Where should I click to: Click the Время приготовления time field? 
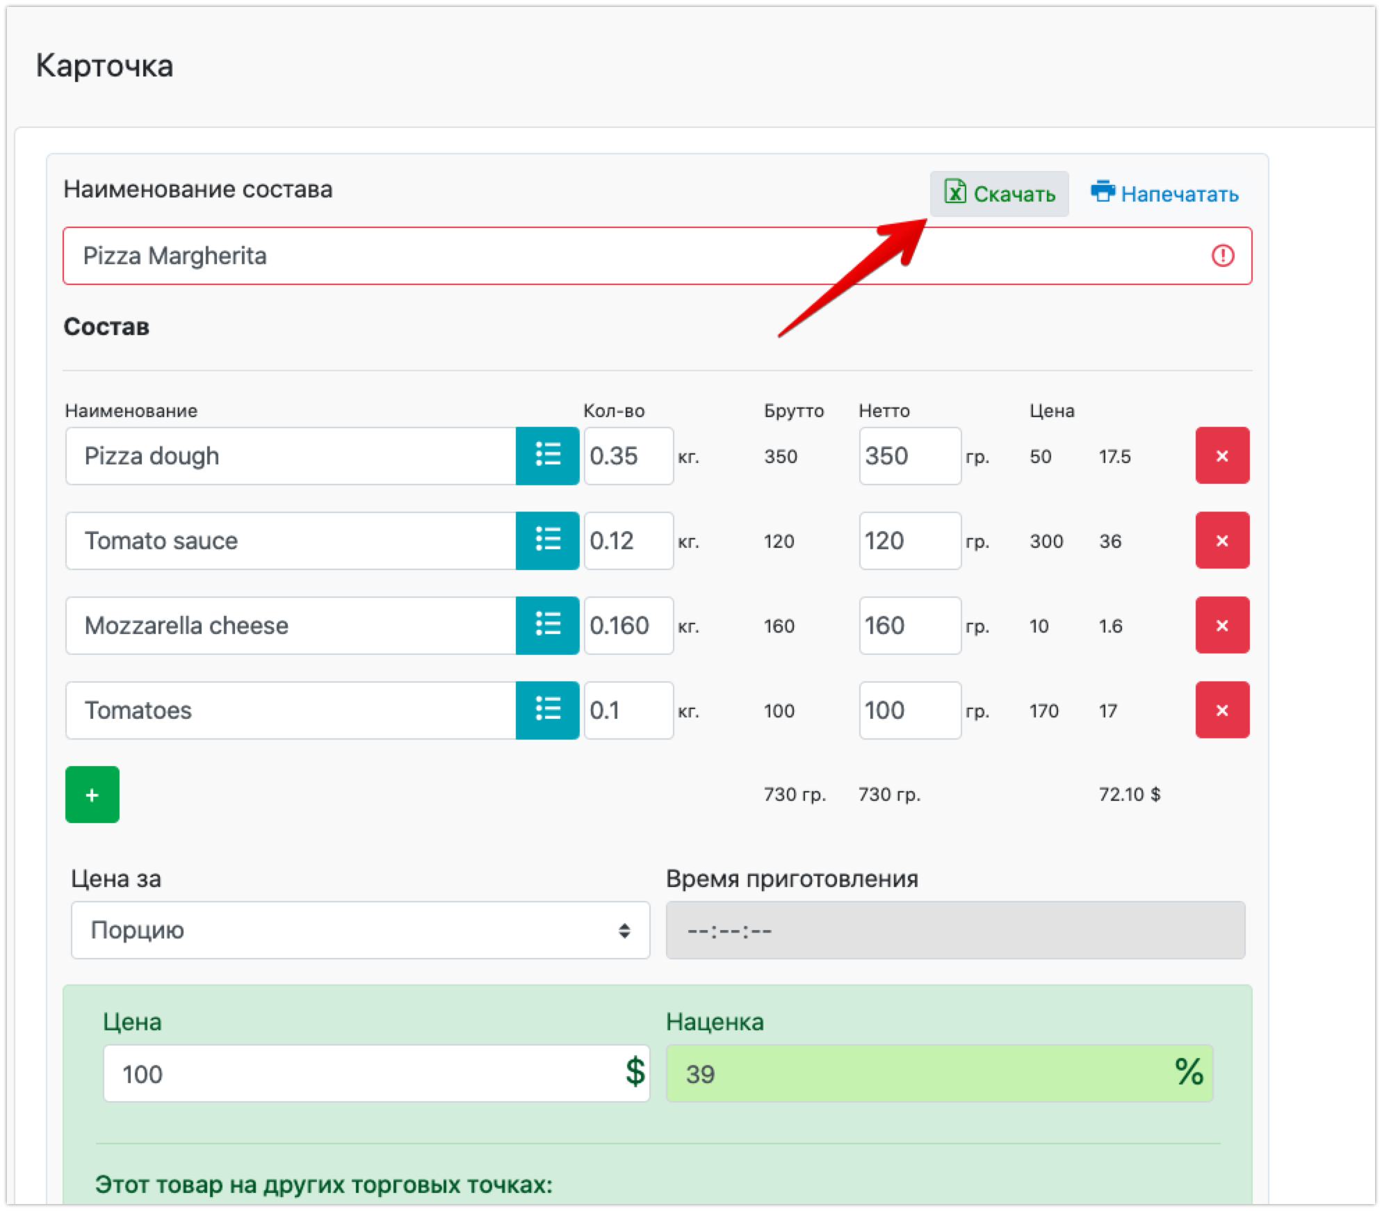pos(955,930)
